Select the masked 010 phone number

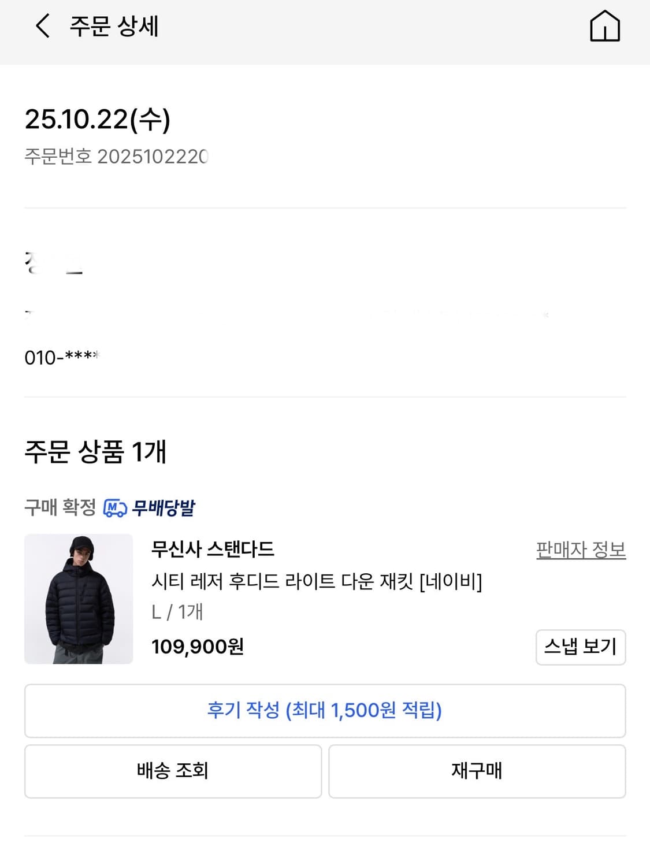click(x=61, y=358)
